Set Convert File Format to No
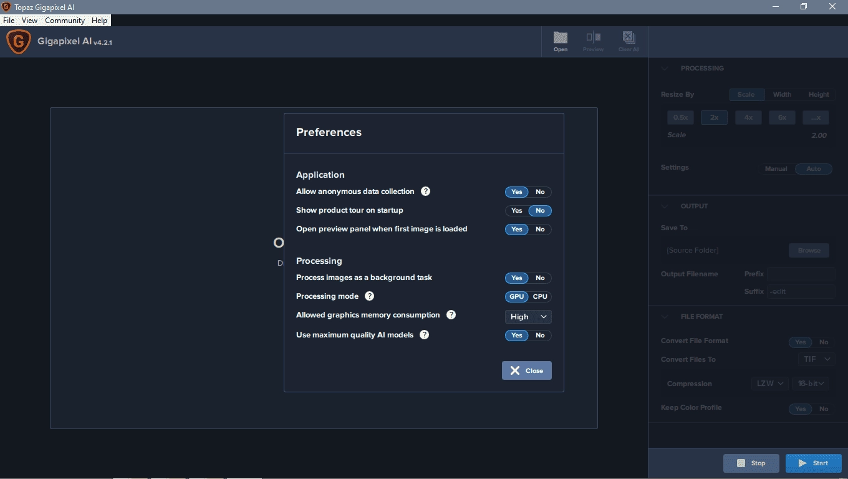The width and height of the screenshot is (848, 479). 824,342
